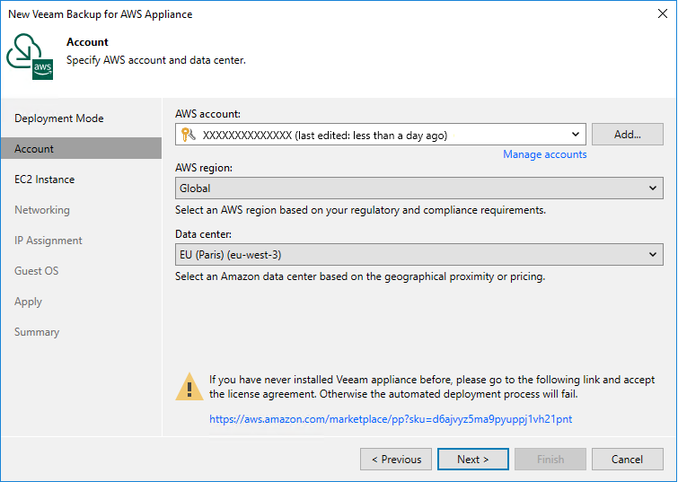Go to Deployment Mode step
The image size is (678, 482).
59,118
